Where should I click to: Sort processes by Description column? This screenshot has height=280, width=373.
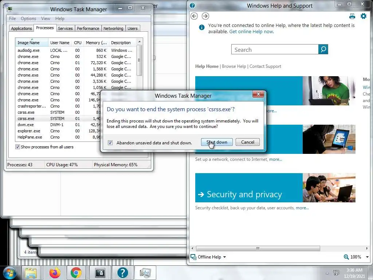click(122, 43)
